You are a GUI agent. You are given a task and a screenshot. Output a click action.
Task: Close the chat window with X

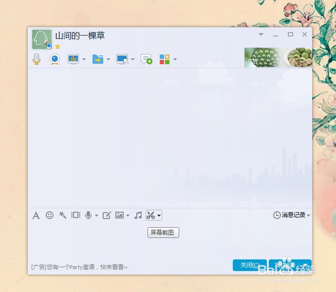[x=304, y=34]
